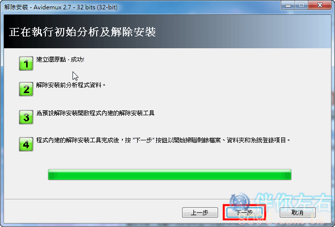Select the green step 3 icon
Viewport: 335px width, 227px height.
[26, 117]
